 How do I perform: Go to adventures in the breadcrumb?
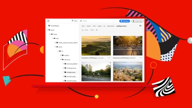click(x=111, y=26)
